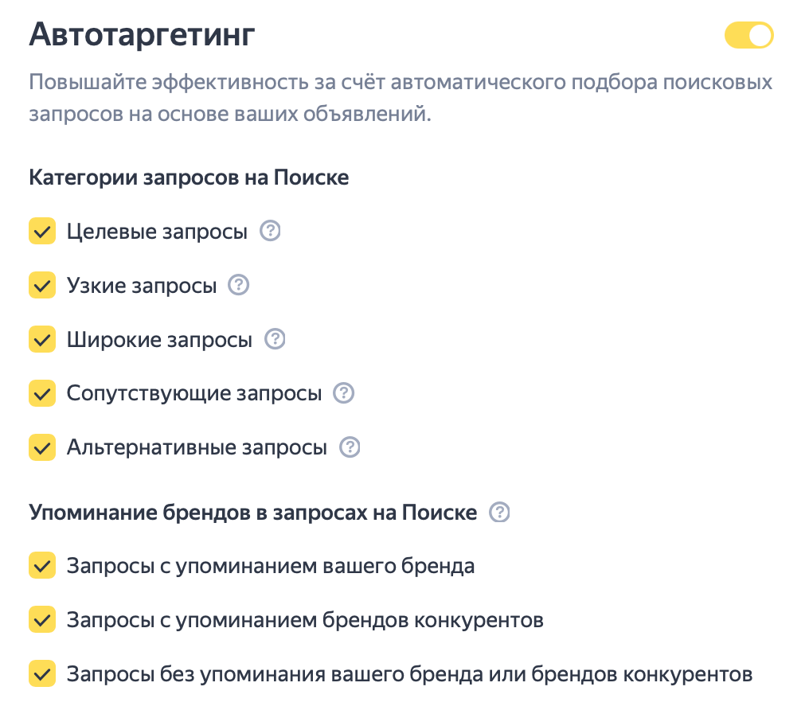809x710 pixels.
Task: Click question mark near Альтернативные запросы
Action: tap(350, 447)
